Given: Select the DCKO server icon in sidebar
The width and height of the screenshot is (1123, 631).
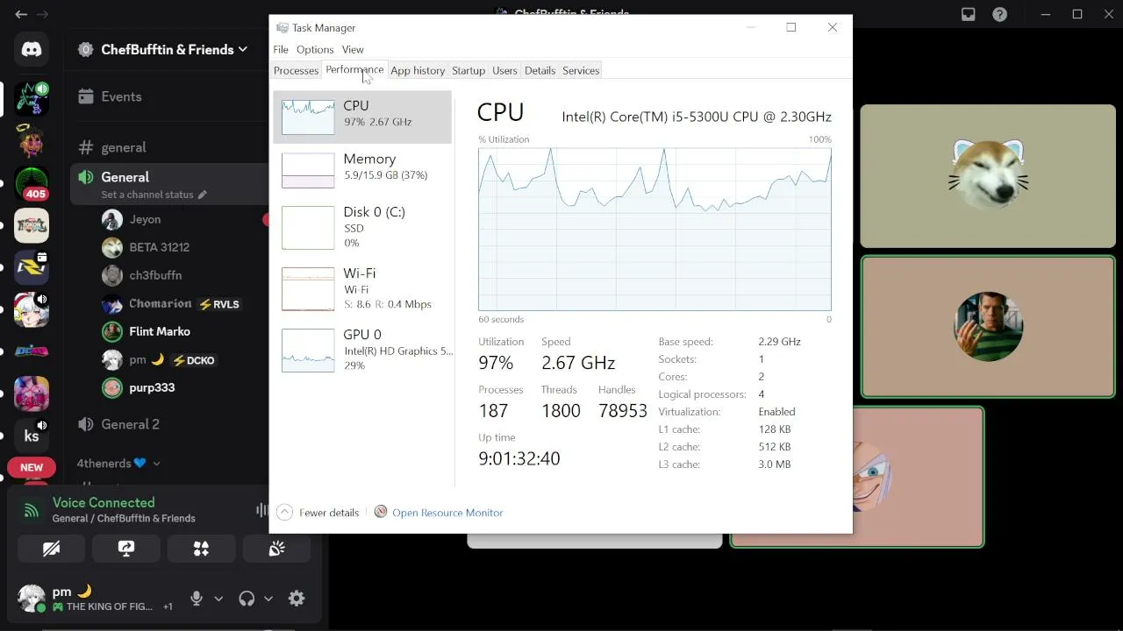Looking at the screenshot, I should click(x=32, y=351).
